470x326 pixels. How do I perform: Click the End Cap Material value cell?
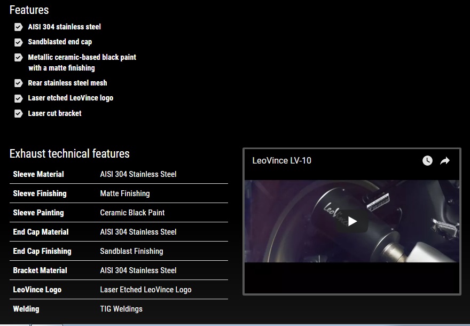click(138, 232)
